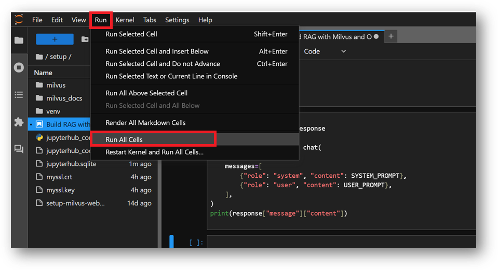Viewport: 498px width, 270px height.
Task: Open the Running Terminals and Kernels panel
Action: [19, 68]
